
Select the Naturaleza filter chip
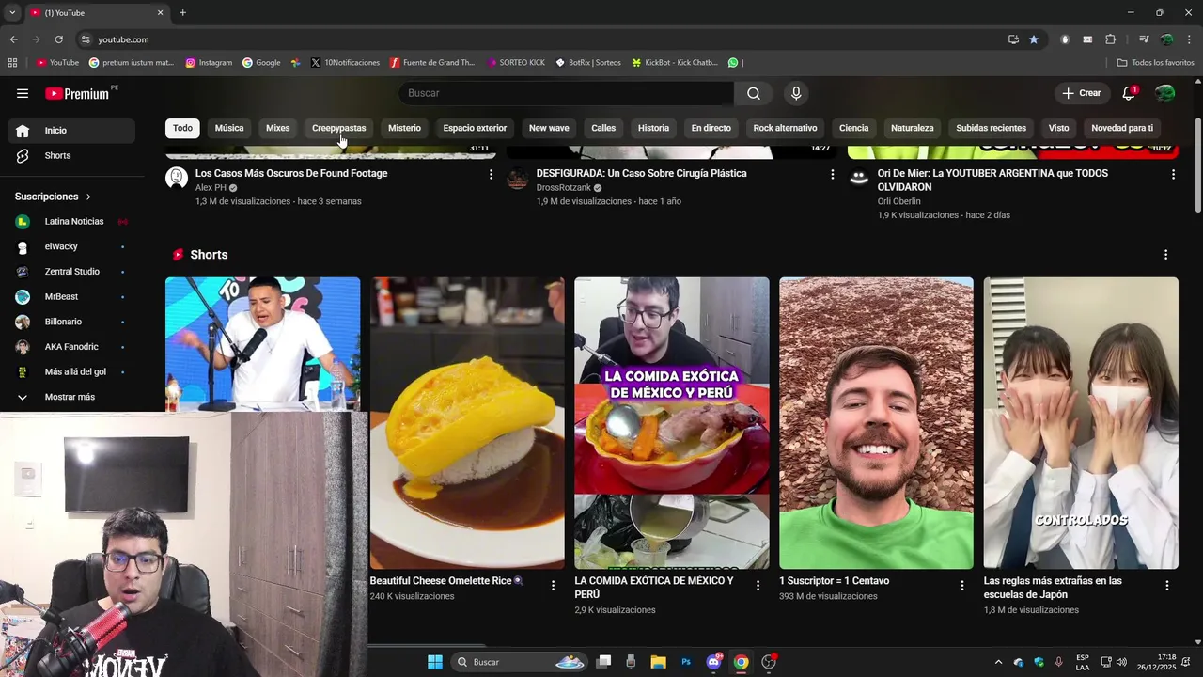coord(913,128)
